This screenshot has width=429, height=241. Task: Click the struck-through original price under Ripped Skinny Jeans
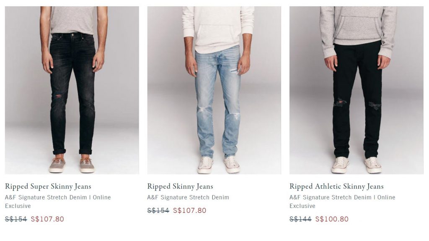[x=158, y=210]
